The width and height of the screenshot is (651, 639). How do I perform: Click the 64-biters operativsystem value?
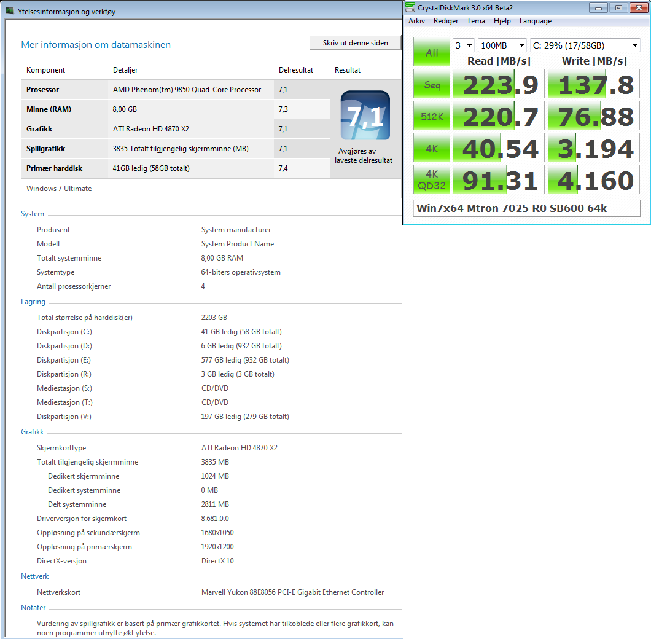click(241, 273)
